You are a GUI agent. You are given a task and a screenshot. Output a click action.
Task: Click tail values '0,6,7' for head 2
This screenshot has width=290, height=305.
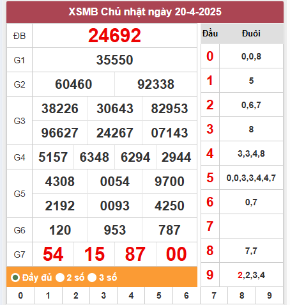(x=251, y=105)
